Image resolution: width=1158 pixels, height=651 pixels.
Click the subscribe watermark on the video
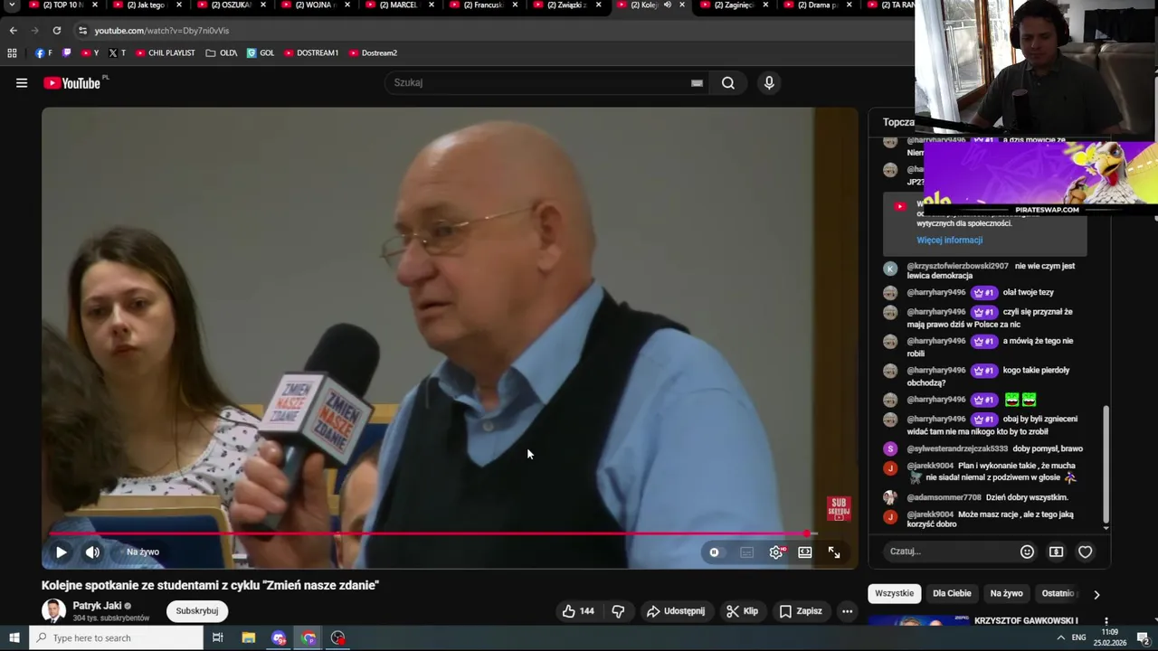[839, 509]
